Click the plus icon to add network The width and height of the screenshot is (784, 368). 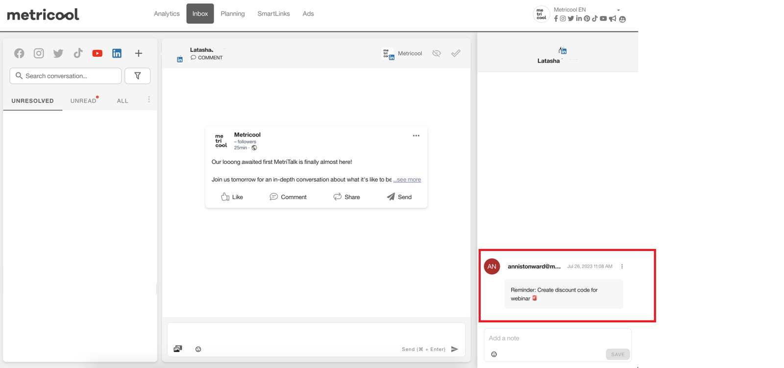[x=139, y=53]
